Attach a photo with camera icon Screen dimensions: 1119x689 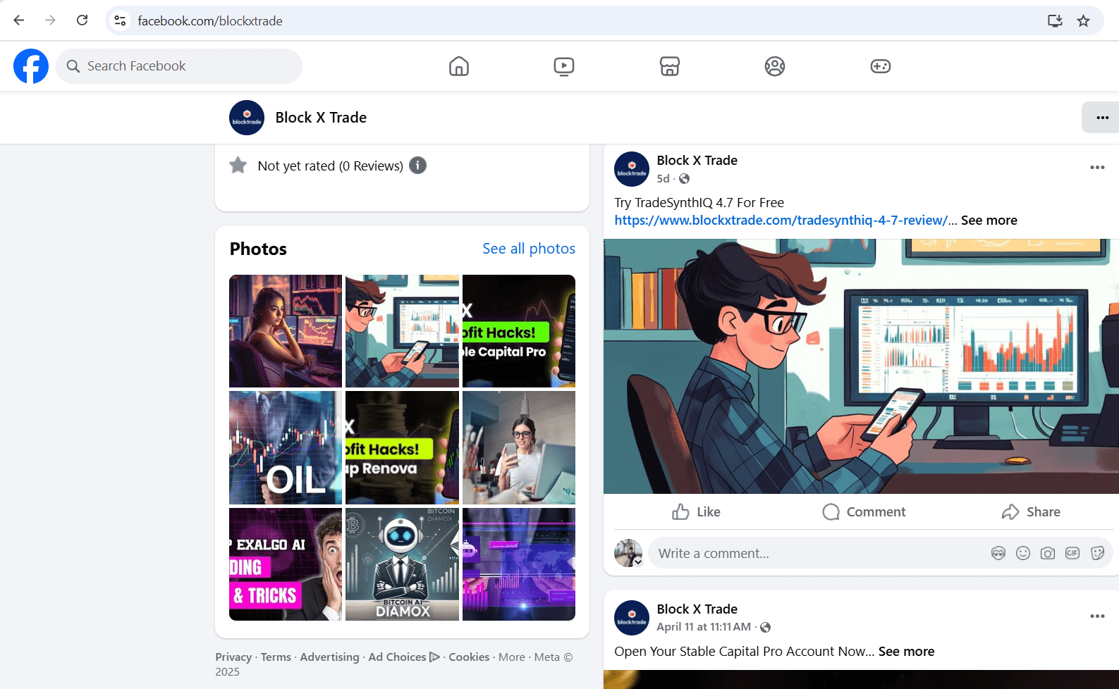click(1048, 553)
